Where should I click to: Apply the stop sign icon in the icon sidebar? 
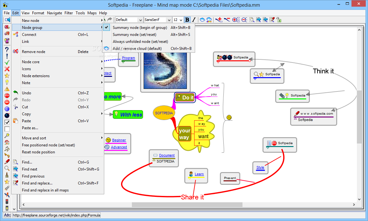[x=7, y=96]
